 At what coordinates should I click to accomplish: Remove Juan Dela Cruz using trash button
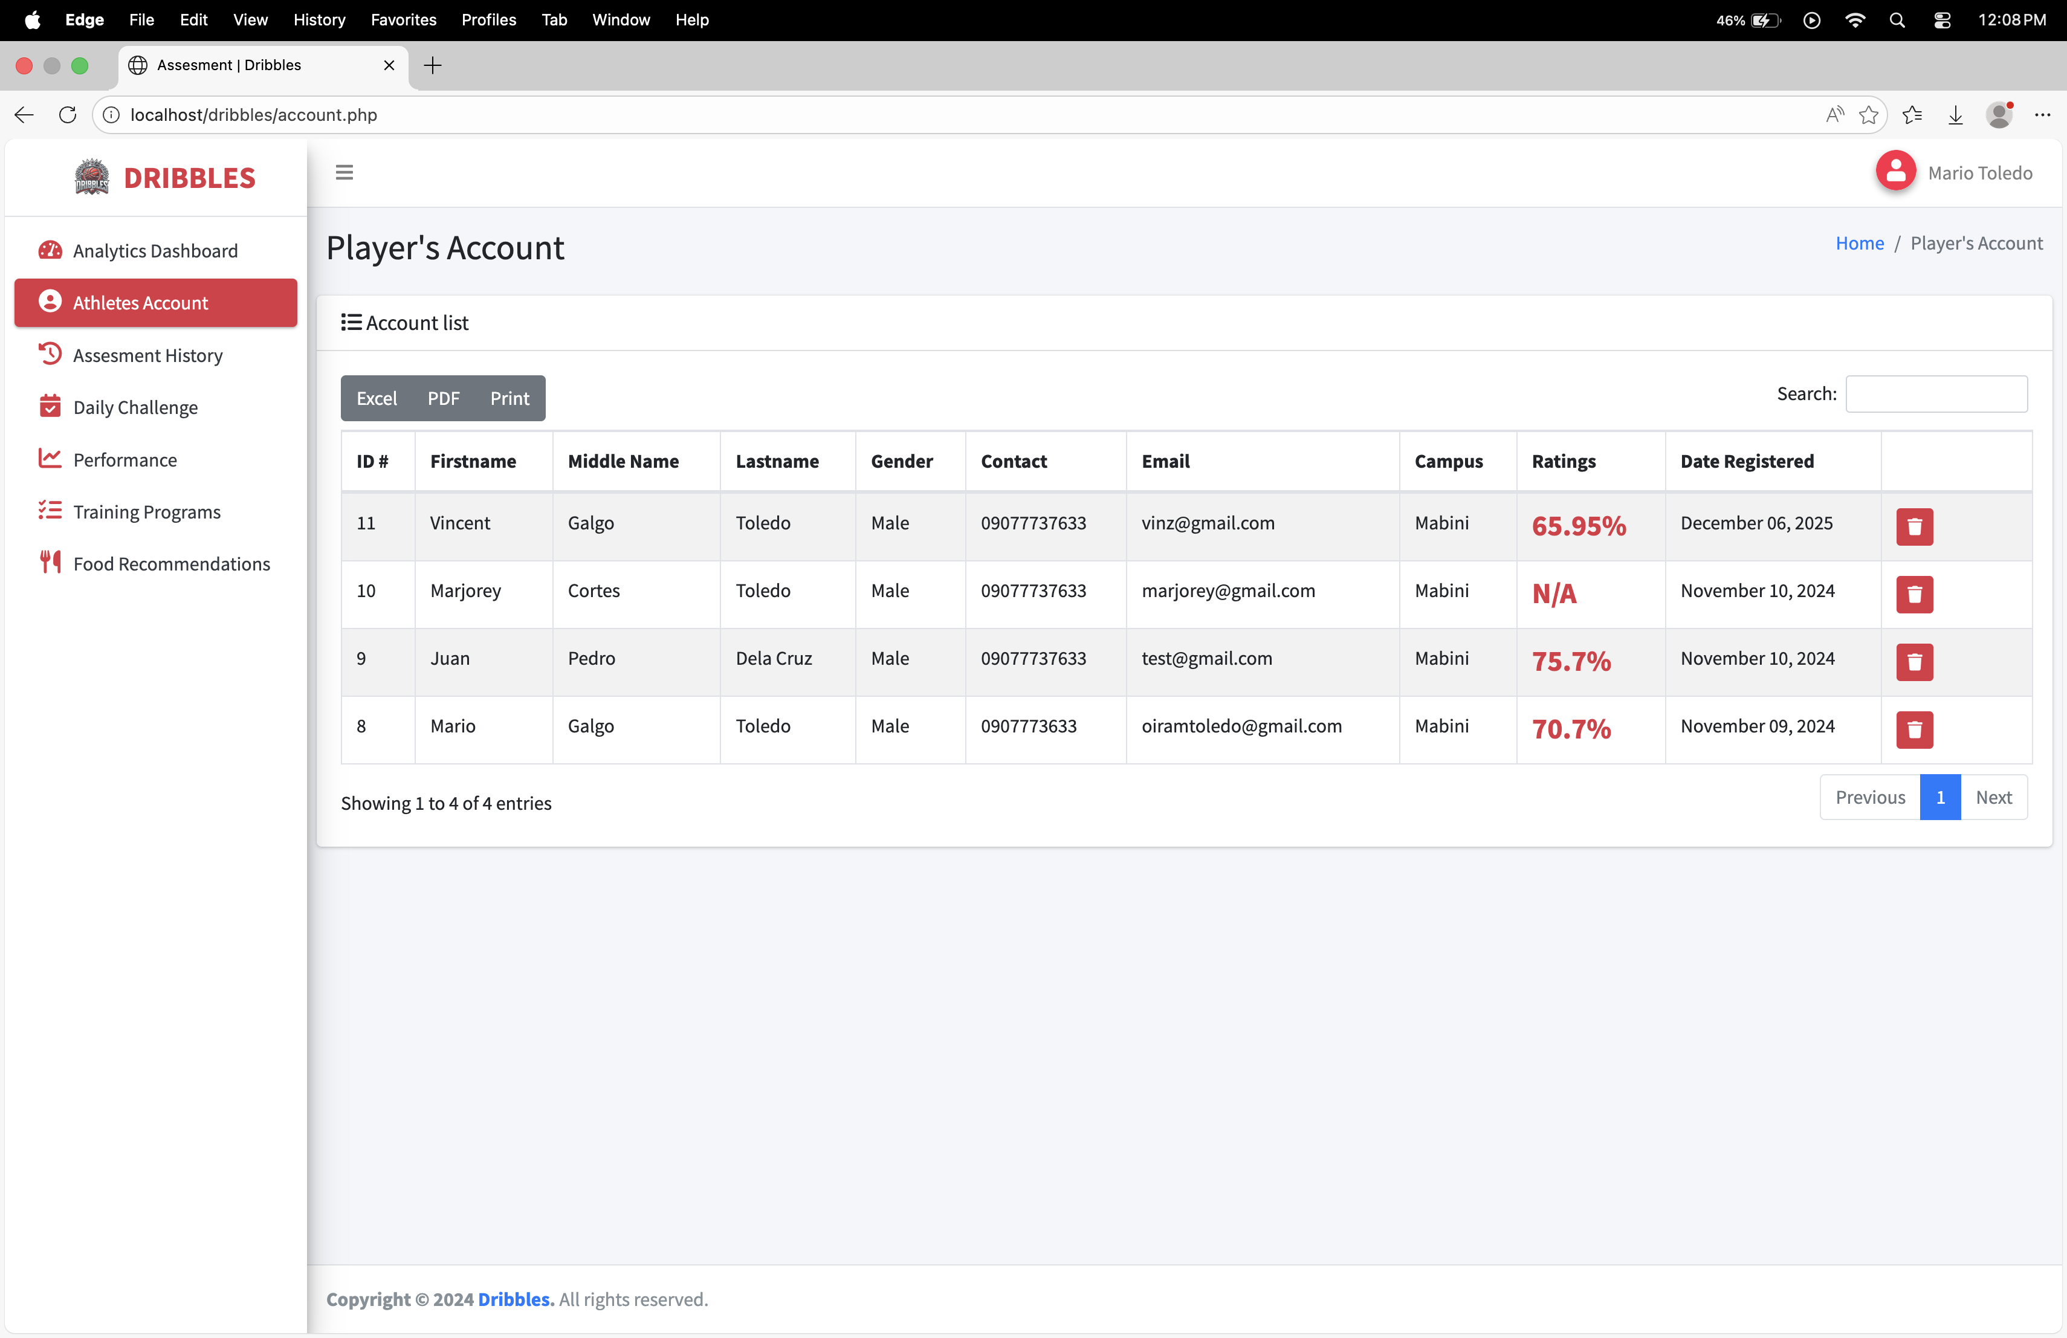[x=1913, y=662]
